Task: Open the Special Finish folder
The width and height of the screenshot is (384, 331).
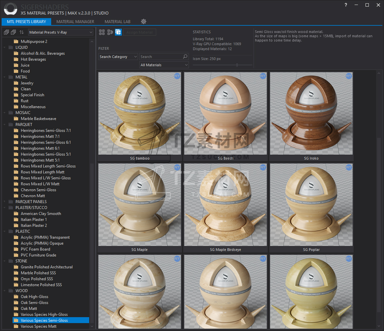Action: point(33,95)
